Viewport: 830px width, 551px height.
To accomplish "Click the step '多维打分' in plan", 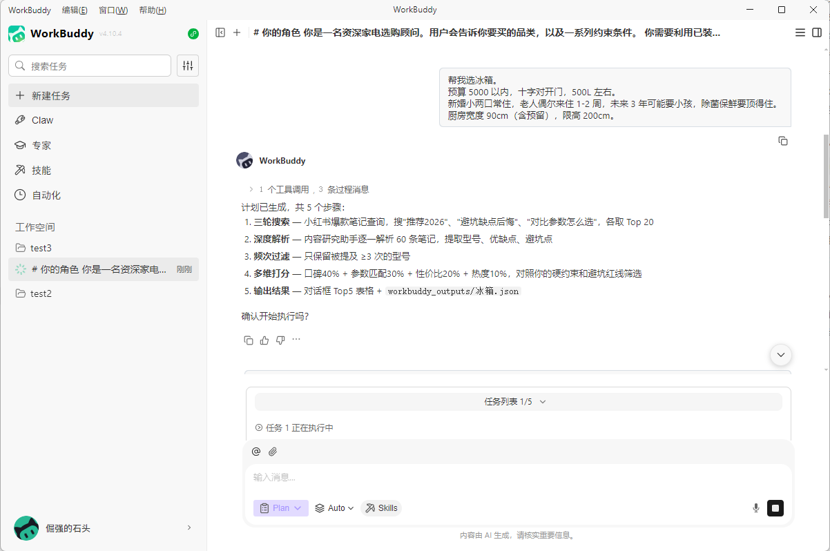I will click(x=271, y=274).
